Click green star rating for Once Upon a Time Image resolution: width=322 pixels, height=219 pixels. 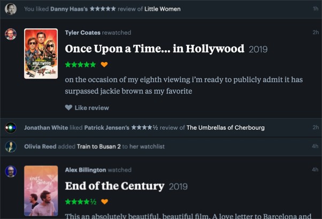pos(80,65)
